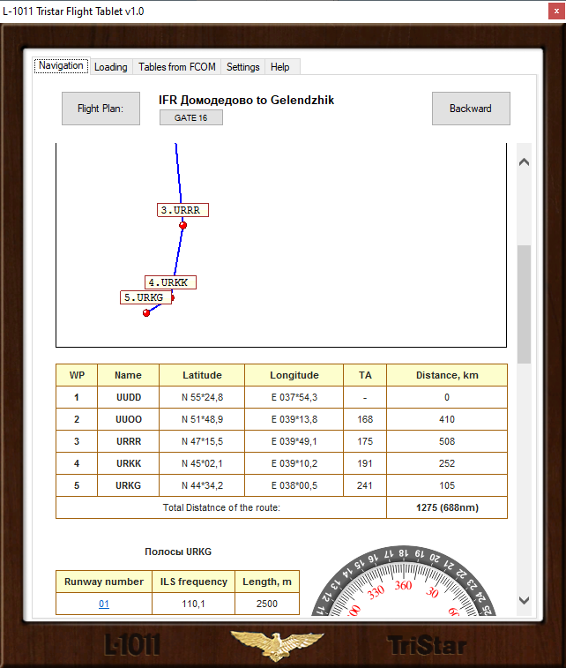
Task: Click TA value 191
Action: click(365, 463)
